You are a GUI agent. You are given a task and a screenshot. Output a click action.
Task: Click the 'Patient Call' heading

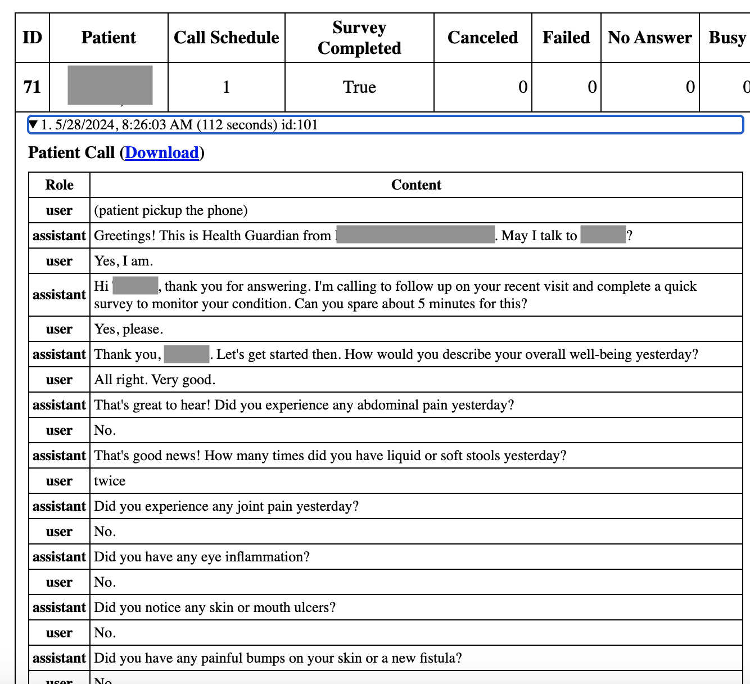[x=71, y=153]
